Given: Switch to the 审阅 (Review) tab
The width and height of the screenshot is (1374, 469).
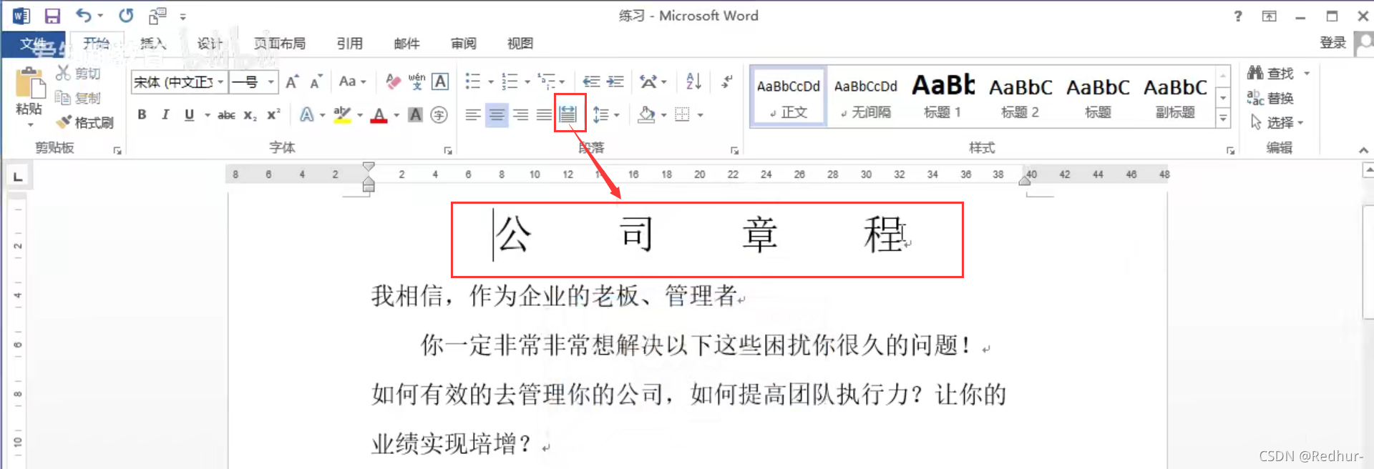Looking at the screenshot, I should [464, 44].
